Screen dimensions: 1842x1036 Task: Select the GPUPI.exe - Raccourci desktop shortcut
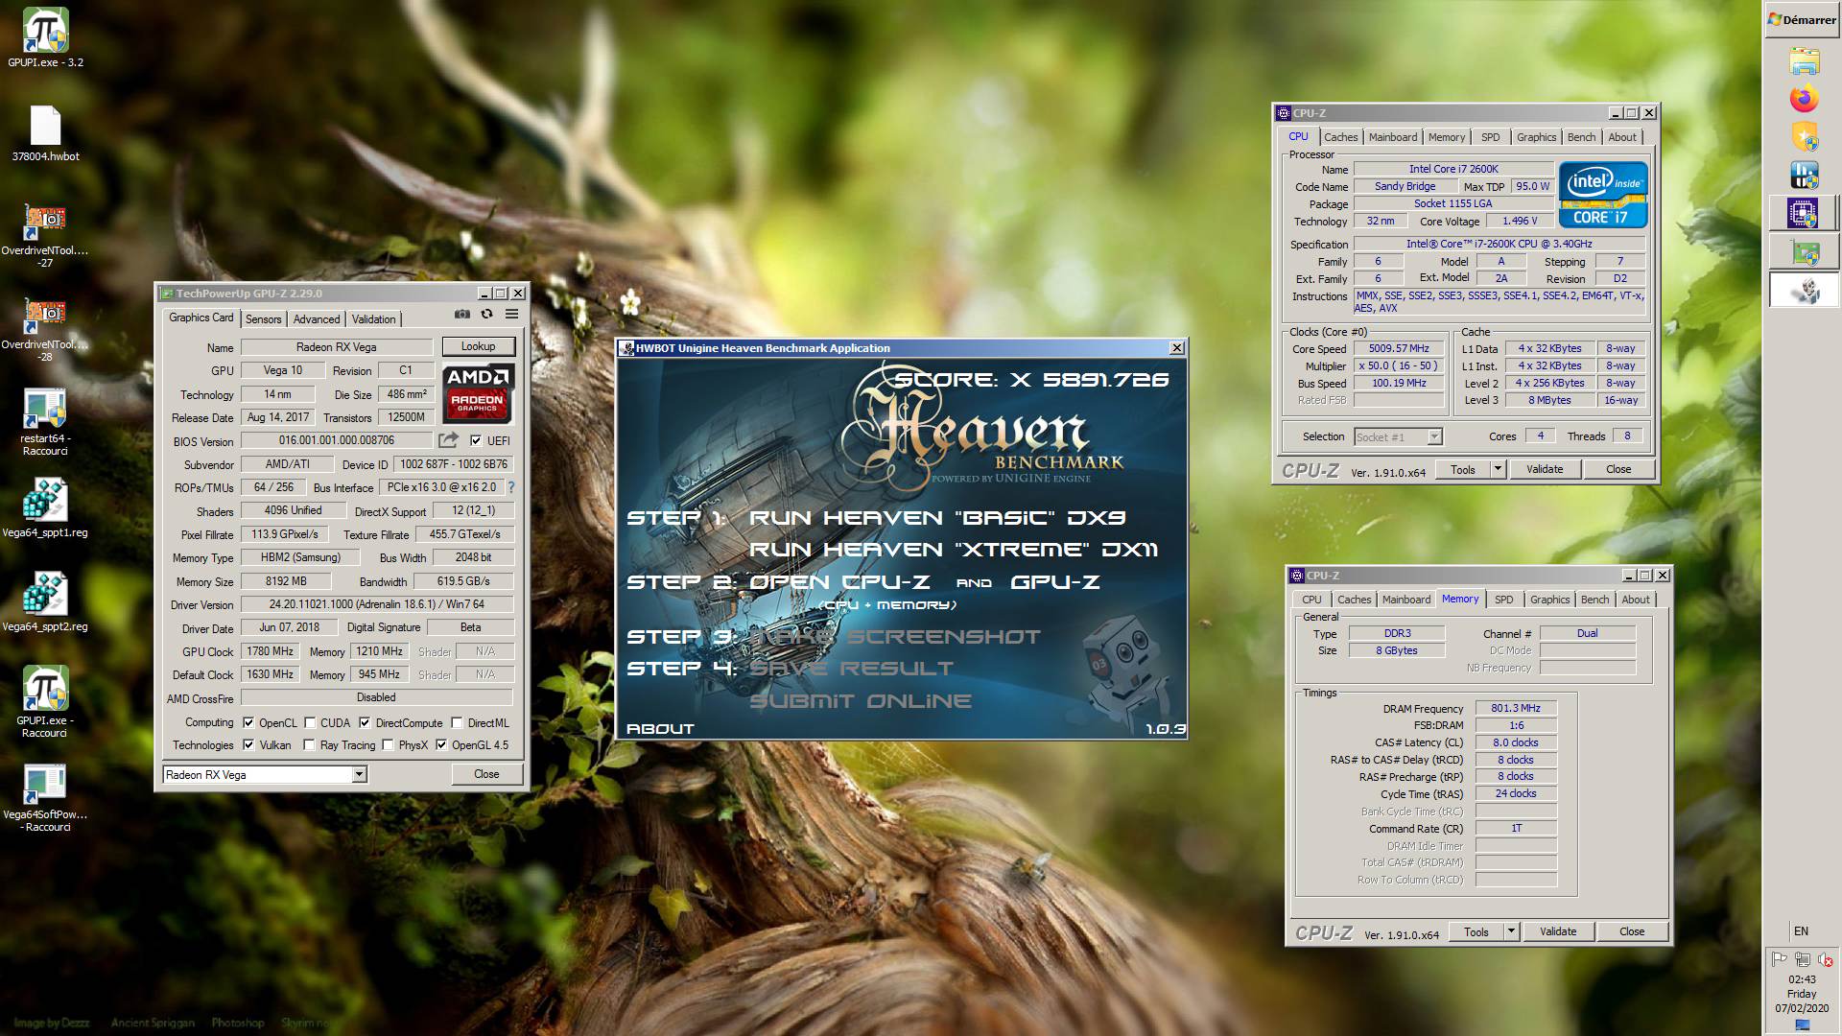click(45, 702)
